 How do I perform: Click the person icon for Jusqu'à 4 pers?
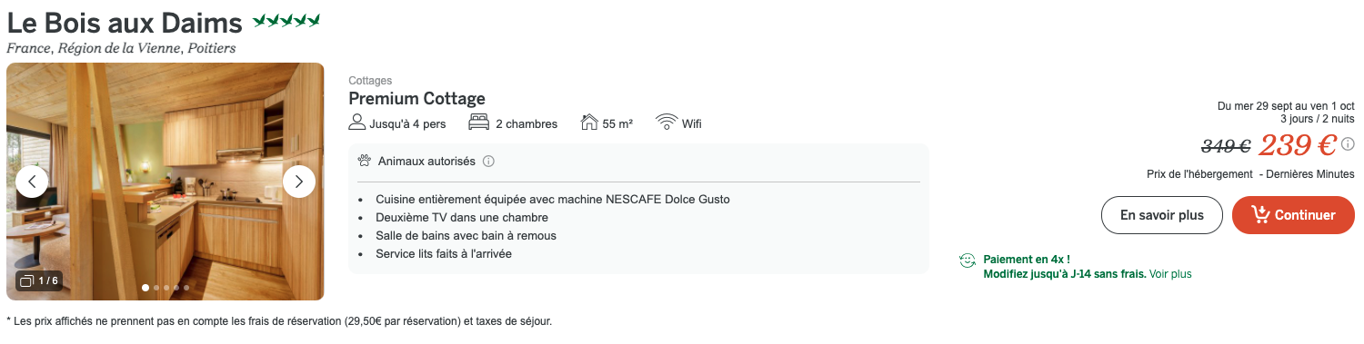click(357, 123)
